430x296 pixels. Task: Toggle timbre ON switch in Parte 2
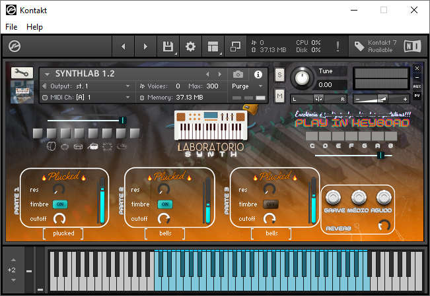click(165, 204)
